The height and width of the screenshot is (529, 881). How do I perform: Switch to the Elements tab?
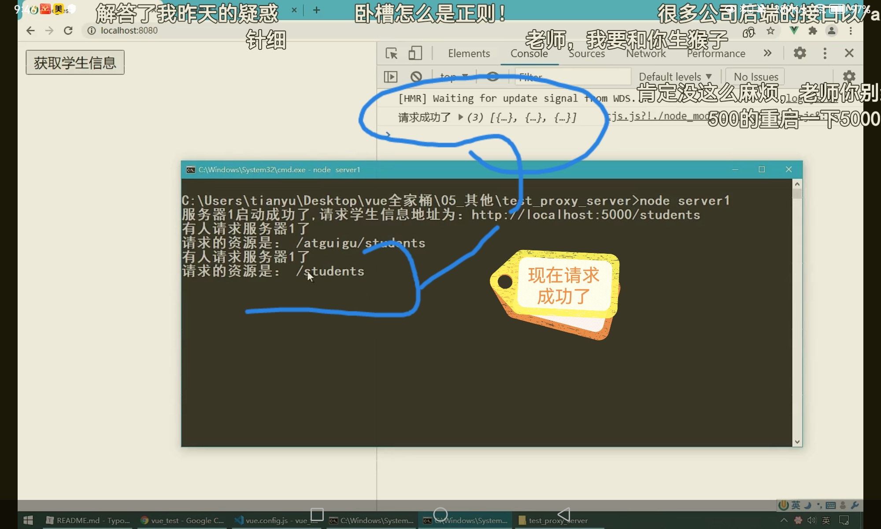[x=469, y=53]
